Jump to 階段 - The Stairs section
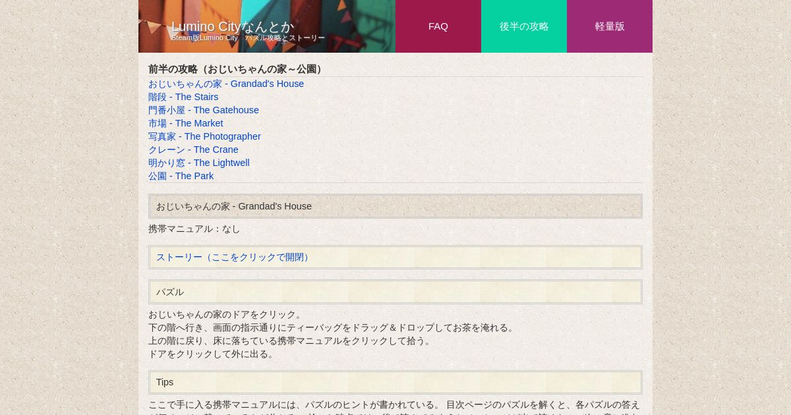Screen dimensions: 791x415 (x=183, y=97)
